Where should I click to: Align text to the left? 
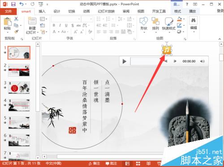(x=99, y=32)
